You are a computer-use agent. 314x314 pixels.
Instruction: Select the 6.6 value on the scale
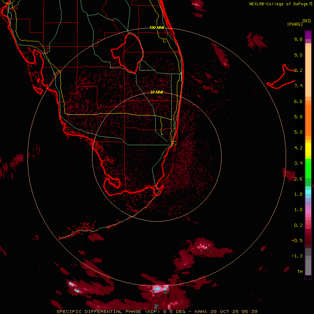[298, 101]
